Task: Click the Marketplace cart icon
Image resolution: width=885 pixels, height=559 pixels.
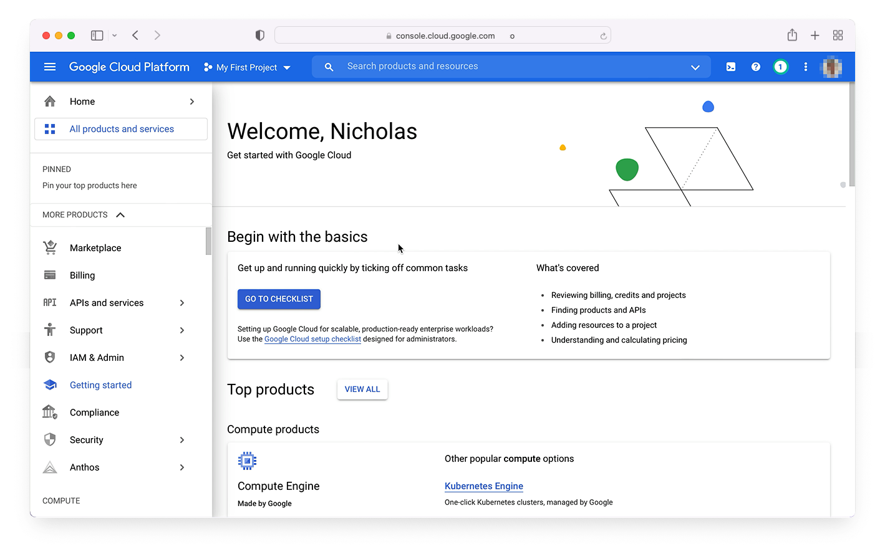Action: tap(50, 247)
